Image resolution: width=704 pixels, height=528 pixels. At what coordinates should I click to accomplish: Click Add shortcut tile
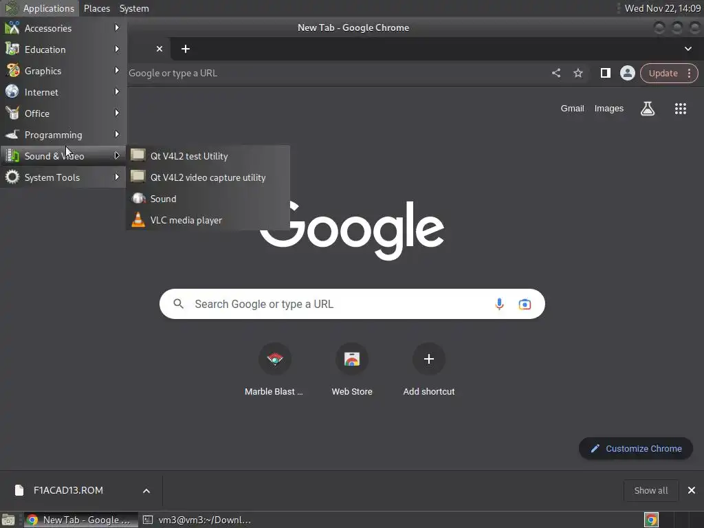pos(429,371)
